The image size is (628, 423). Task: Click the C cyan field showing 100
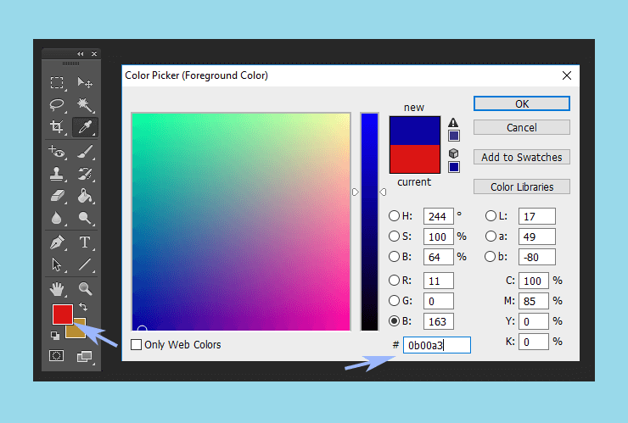click(534, 281)
